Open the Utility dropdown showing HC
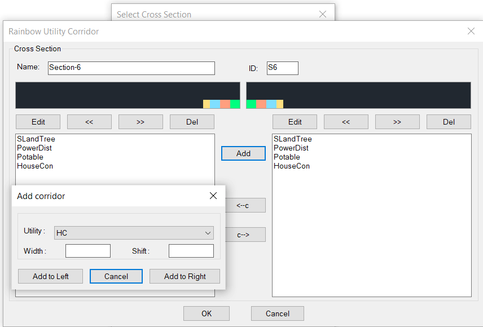483x327 pixels. click(x=134, y=233)
